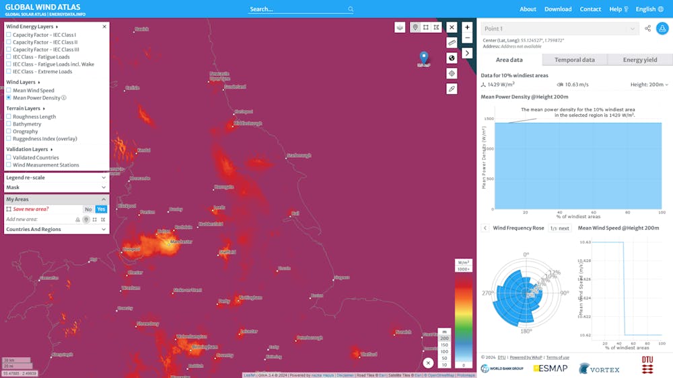The height and width of the screenshot is (378, 673).
Task: Collapse side panel with right arrow button
Action: click(x=467, y=53)
